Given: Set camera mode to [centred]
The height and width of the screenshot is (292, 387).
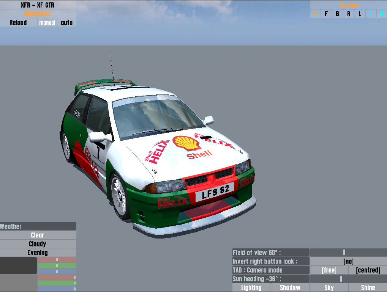Looking at the screenshot, I should click(368, 270).
